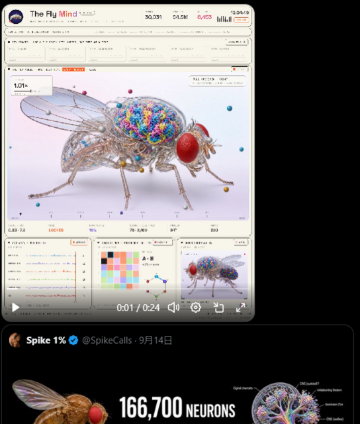The width and height of the screenshot is (360, 424).
Task: Open Spike 1% profile avatar
Action: 15,340
